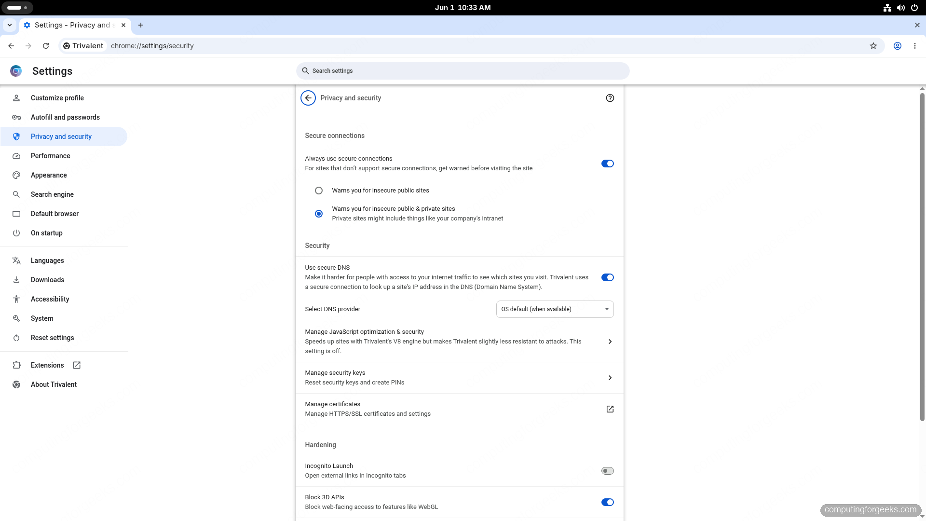Click the Appearance palette icon
926x521 pixels.
16,175
